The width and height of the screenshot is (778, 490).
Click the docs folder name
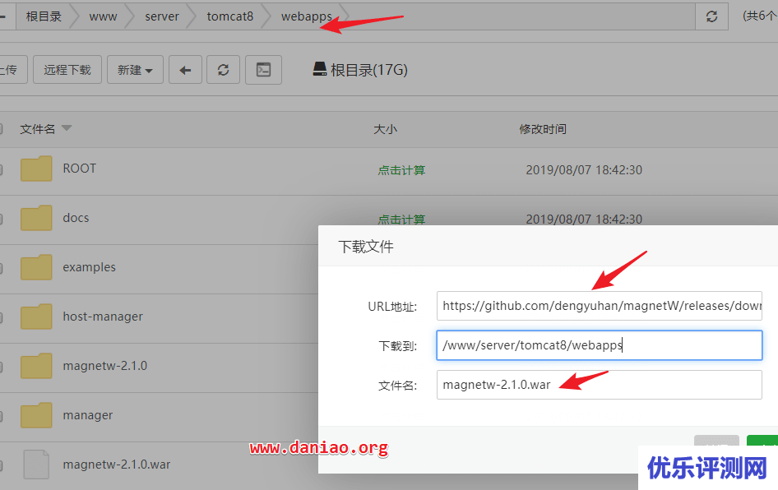coord(76,218)
